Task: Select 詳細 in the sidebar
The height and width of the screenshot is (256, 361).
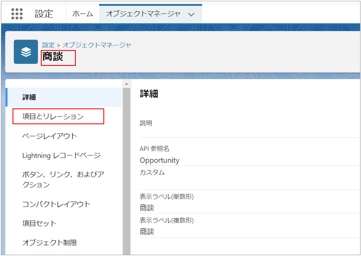Action: (x=29, y=97)
